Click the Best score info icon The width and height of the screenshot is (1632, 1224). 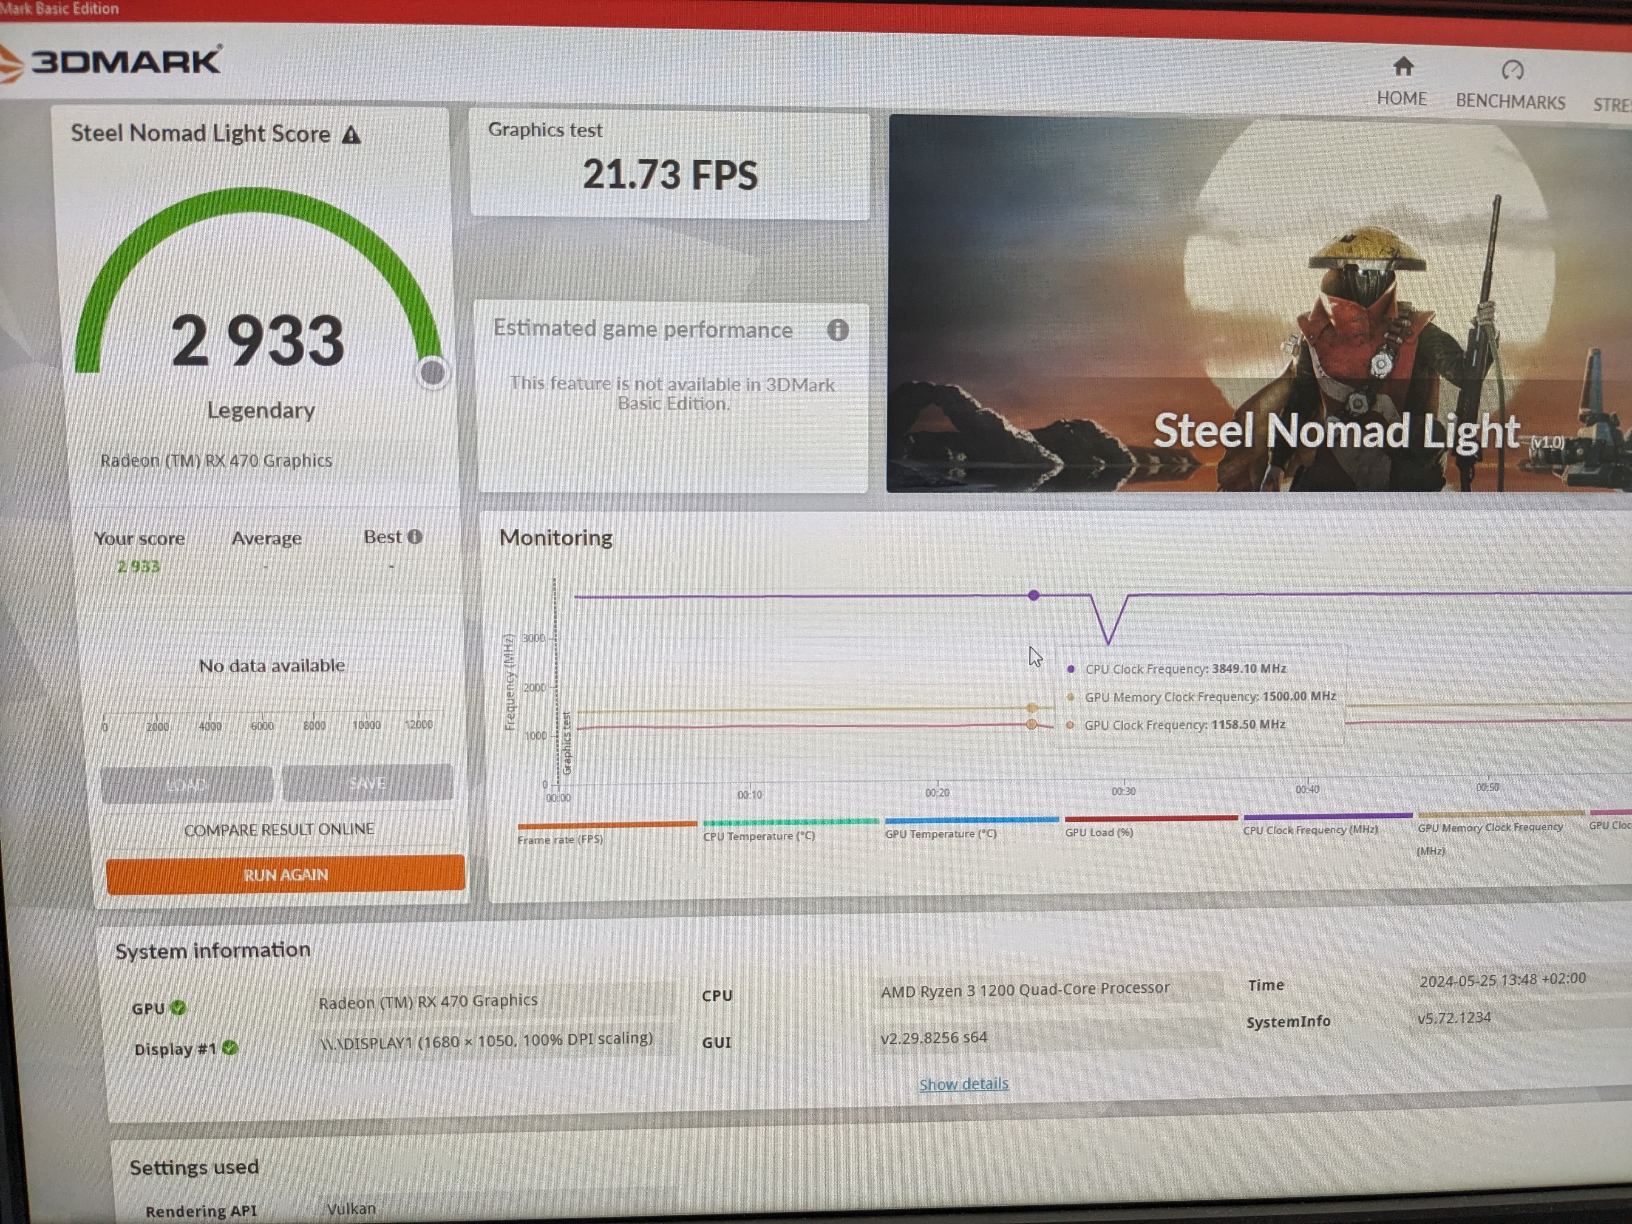click(415, 536)
